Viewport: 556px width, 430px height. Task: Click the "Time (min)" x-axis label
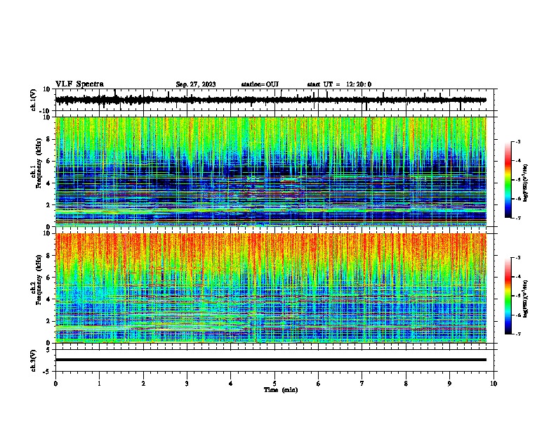point(281,390)
